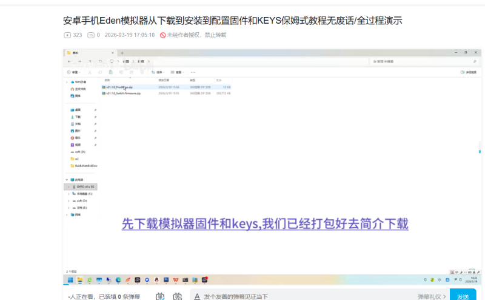Expand the Network tree node
The image size is (485, 300).
[x=67, y=215]
